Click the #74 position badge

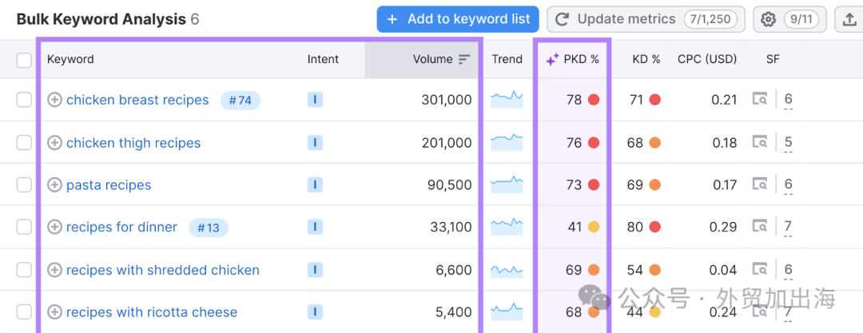click(x=240, y=100)
